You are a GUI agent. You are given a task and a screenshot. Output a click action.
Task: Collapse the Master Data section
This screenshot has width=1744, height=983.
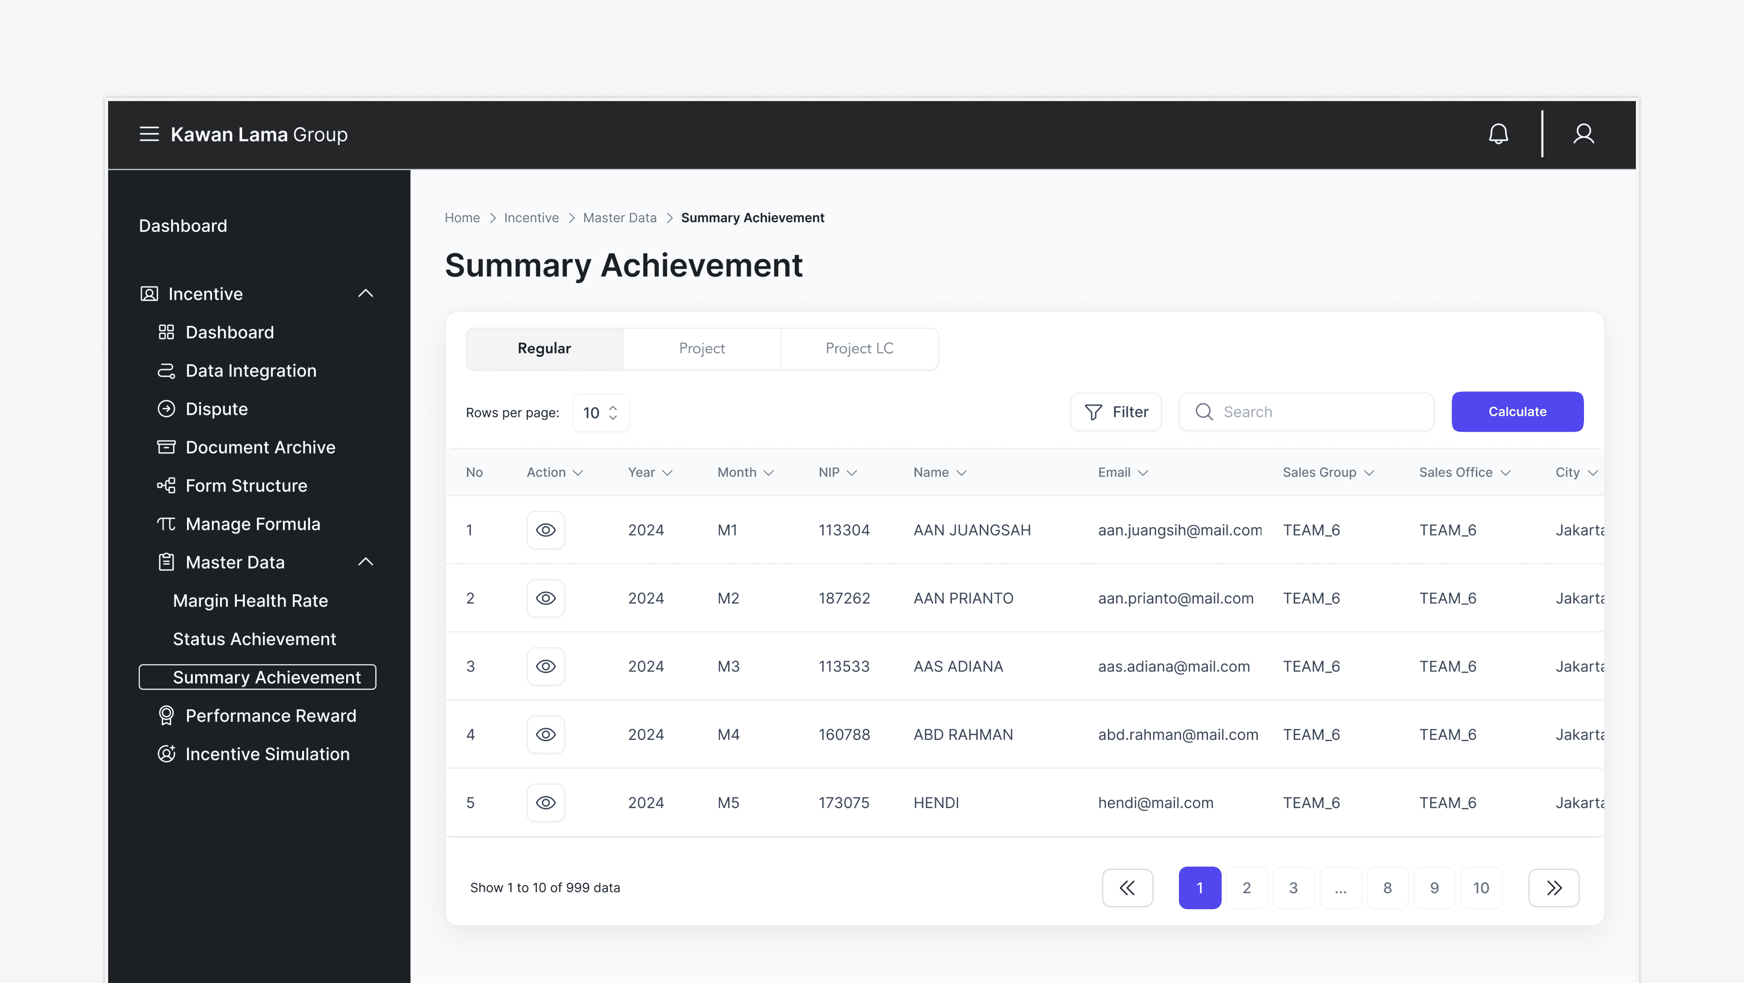(366, 562)
